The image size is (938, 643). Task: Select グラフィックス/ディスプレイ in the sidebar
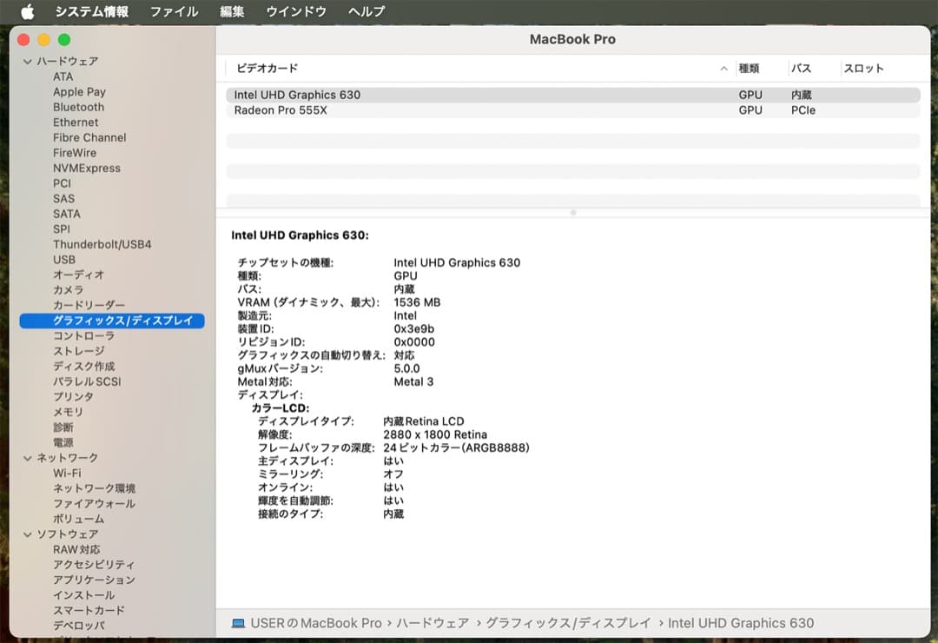[112, 321]
